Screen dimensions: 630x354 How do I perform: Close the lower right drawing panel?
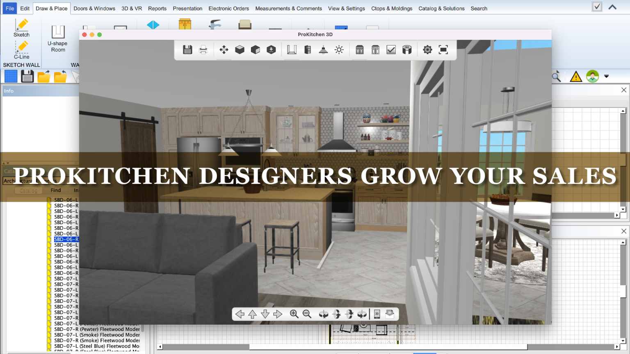pyautogui.click(x=624, y=231)
